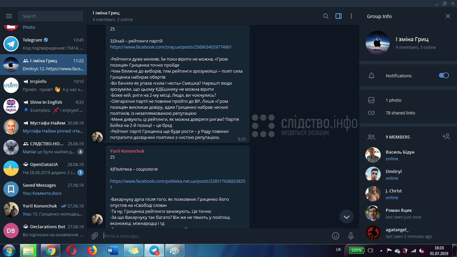This screenshot has width=457, height=257.
Task: Open the Windows Start menu
Action: click(x=9, y=250)
